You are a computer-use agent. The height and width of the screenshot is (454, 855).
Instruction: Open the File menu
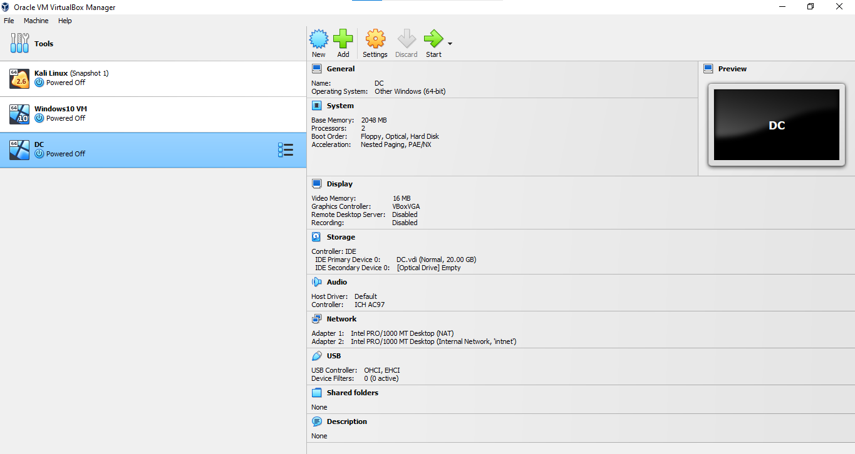click(x=9, y=21)
